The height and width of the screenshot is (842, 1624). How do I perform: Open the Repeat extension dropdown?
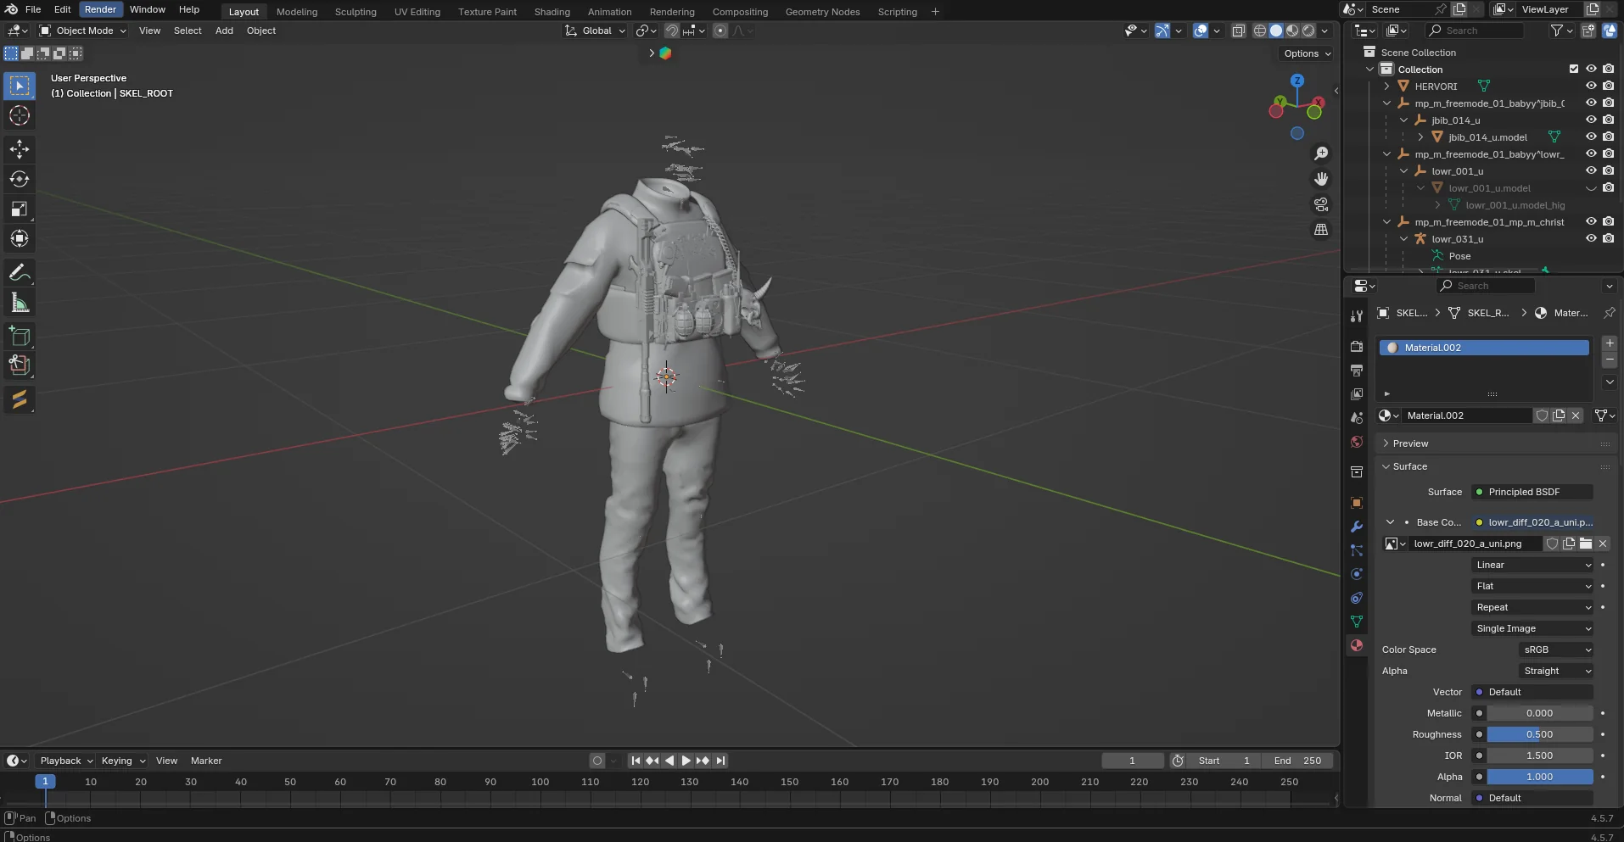pyautogui.click(x=1533, y=607)
